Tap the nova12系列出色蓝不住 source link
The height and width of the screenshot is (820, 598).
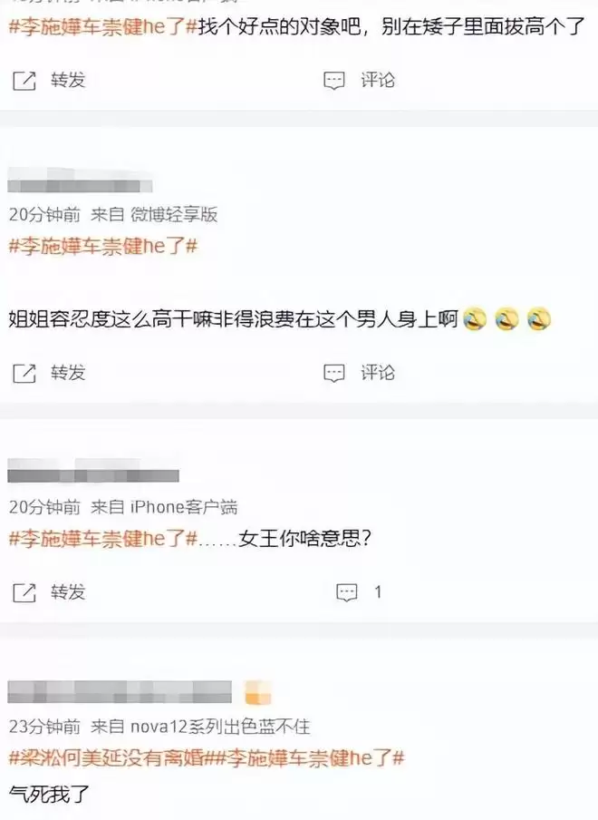[x=220, y=727]
